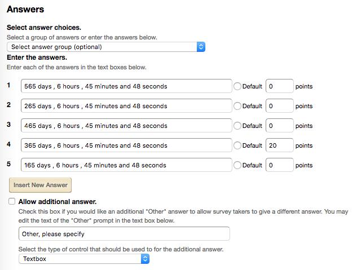Click the points field showing 20

[279, 145]
